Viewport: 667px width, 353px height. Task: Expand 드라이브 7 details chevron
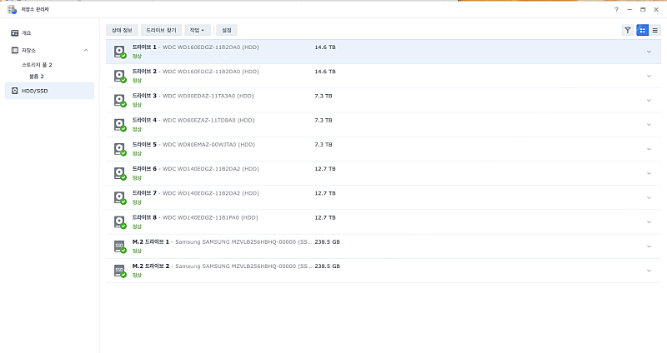pos(649,197)
